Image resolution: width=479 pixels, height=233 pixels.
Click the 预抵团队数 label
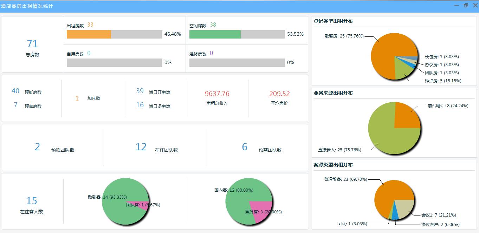[x=63, y=150]
